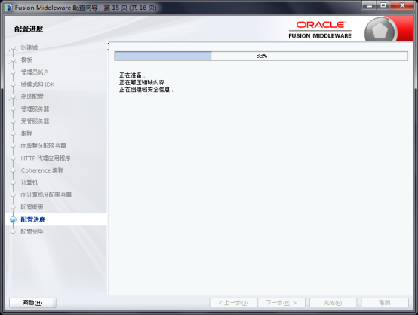The width and height of the screenshot is (418, 315).
Task: Click the 配置进度 active step bullet icon
Action: 13,219
